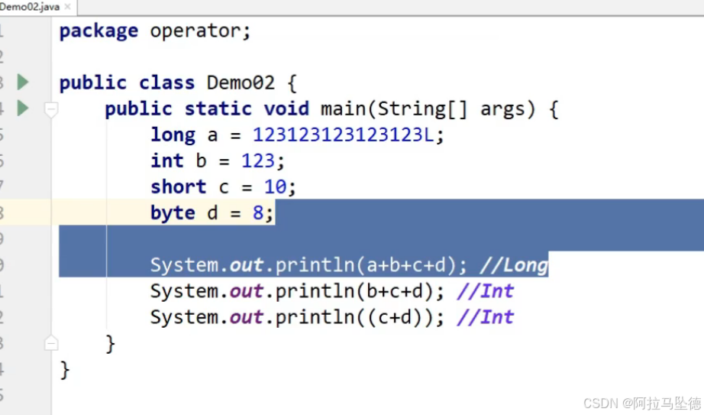The height and width of the screenshot is (415, 704).
Task: Run class Demo02 via gutter arrow
Action: [x=23, y=83]
